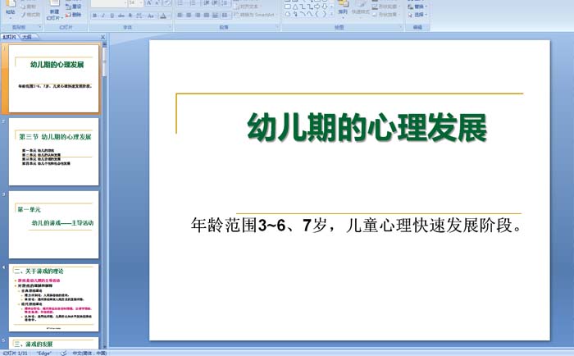574x356 pixels.
Task: Click the language 中文(简体, 中国) indicator
Action: [x=89, y=353]
